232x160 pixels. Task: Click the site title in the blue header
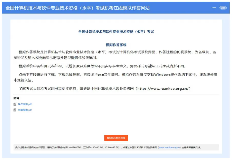point(78,8)
